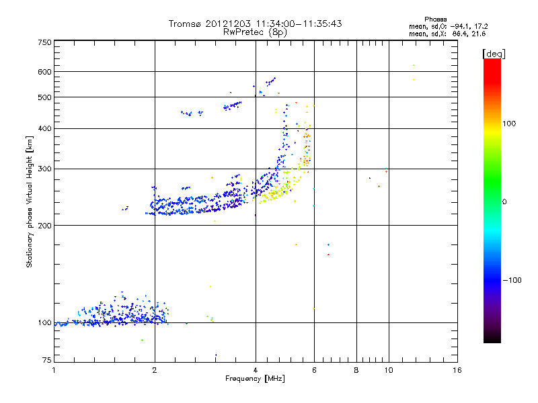Click the x-axis '8' tick label
Viewport: 538px width, 403px height.
coord(356,370)
